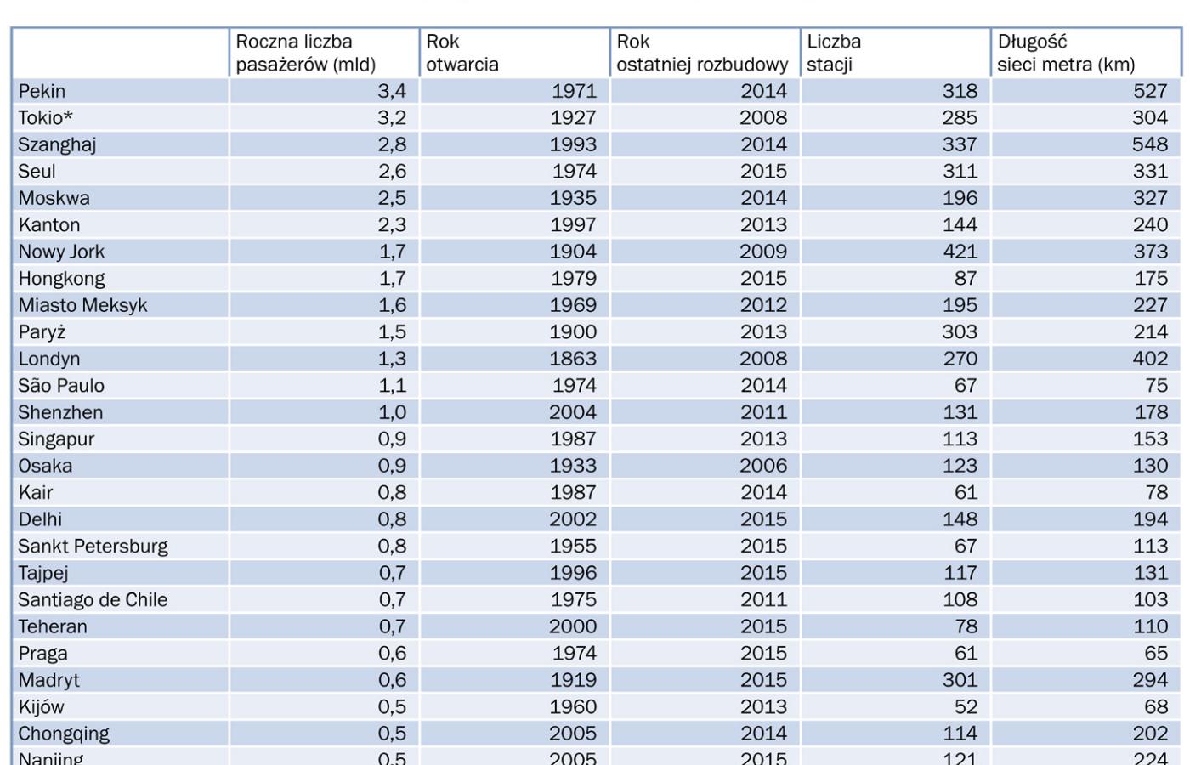Click the 'Rok ostatniej rozbudowy' header cell
The height and width of the screenshot is (765, 1190).
[702, 53]
